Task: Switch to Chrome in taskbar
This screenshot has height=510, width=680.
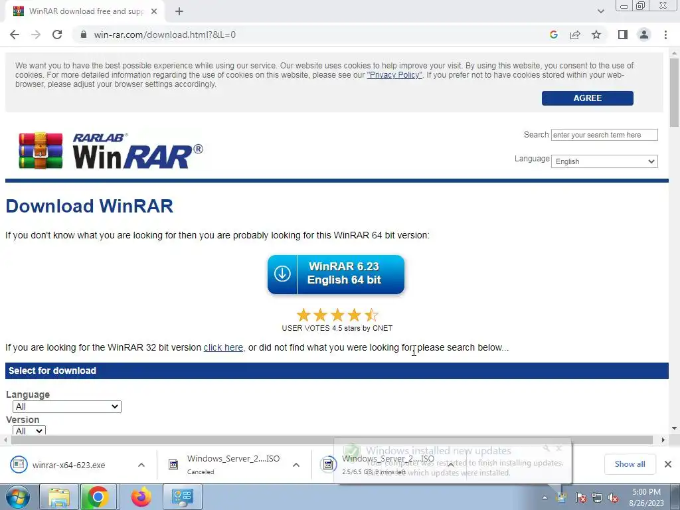Action: pos(98,497)
